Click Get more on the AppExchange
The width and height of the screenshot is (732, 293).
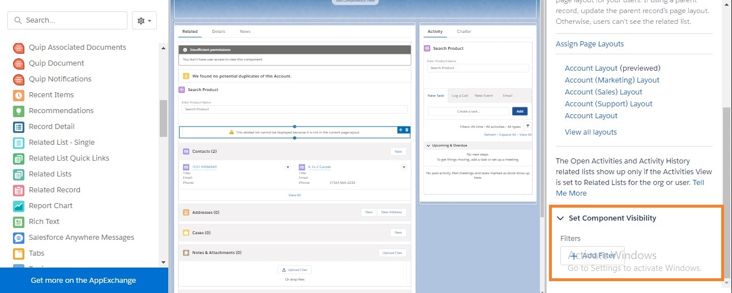coord(83,281)
